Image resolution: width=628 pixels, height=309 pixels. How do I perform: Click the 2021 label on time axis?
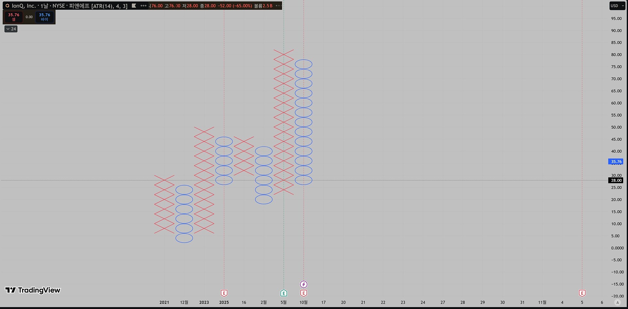click(x=164, y=302)
